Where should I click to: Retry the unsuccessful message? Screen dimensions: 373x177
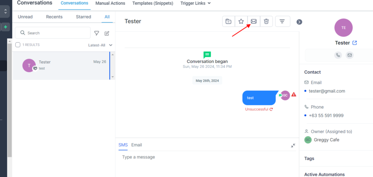coord(271,109)
